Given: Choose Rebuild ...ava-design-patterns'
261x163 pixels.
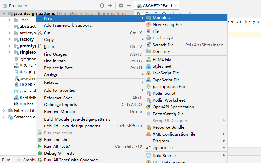Looking at the screenshot, I should (90, 126).
